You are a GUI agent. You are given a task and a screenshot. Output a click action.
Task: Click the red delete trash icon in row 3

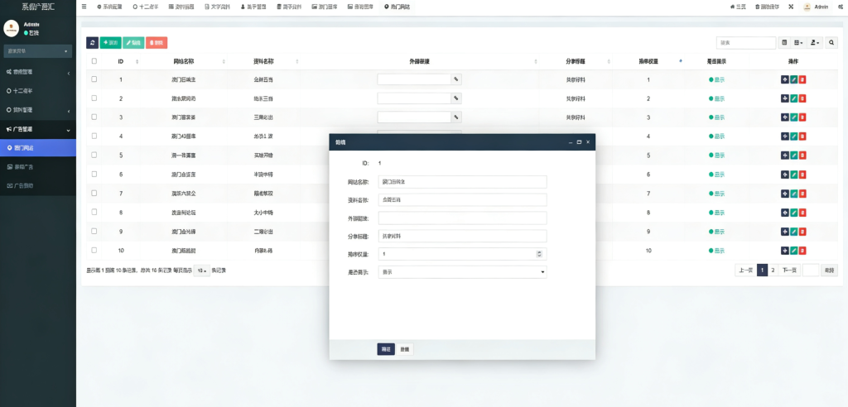(x=802, y=117)
